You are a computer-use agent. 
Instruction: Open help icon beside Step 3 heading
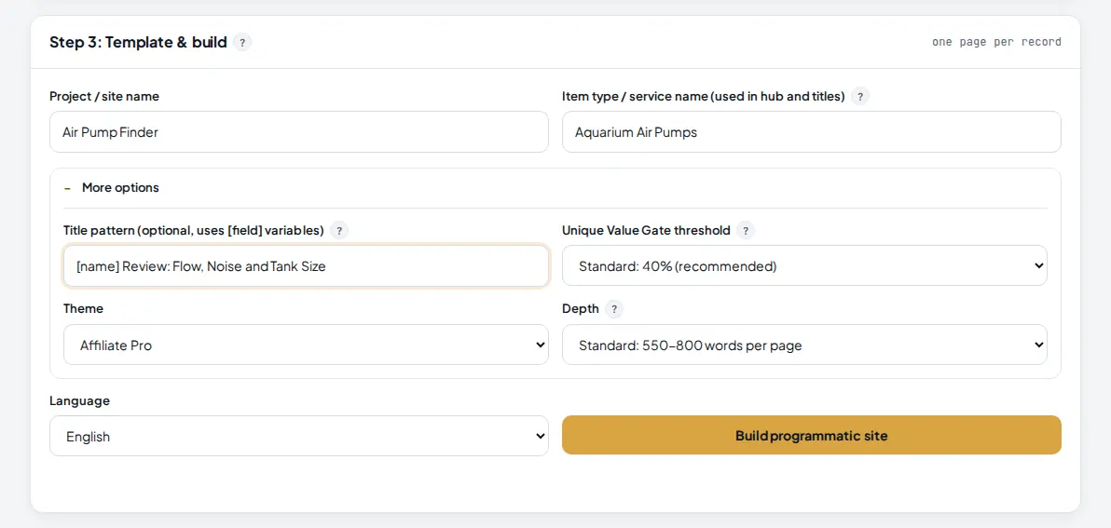pyautogui.click(x=242, y=43)
